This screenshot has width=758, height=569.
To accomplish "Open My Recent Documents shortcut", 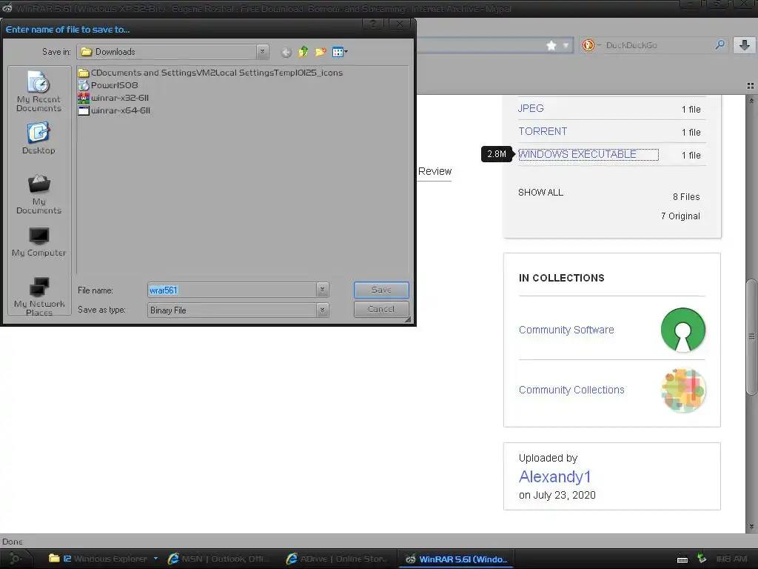I will click(38, 92).
